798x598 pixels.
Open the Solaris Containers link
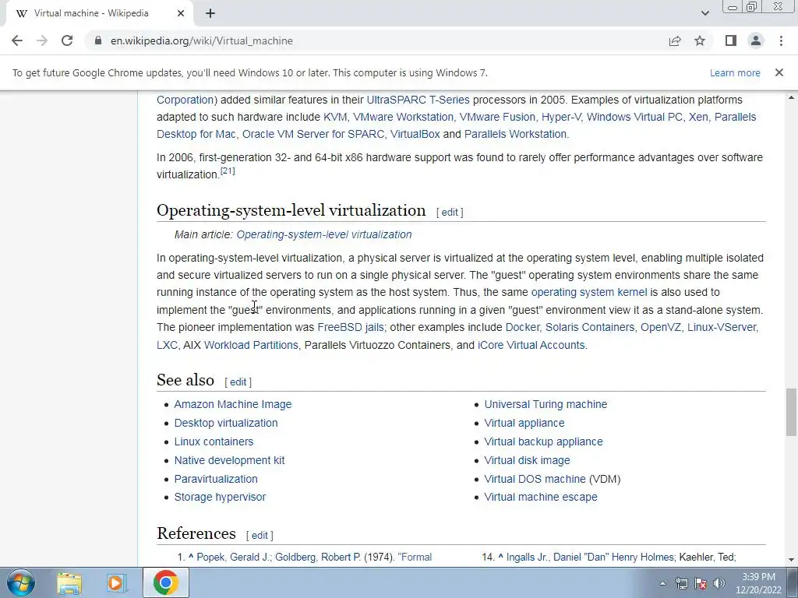[x=590, y=327]
